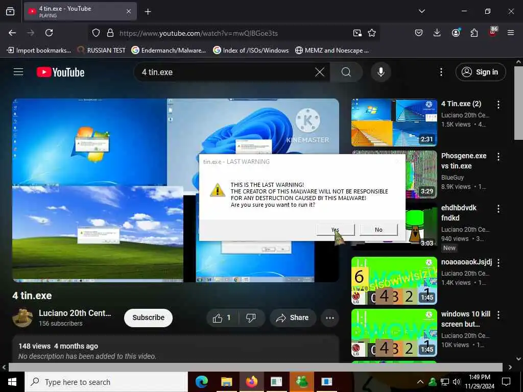Image resolution: width=523 pixels, height=392 pixels.
Task: Open options for Phosgene.exe vs tin.exe
Action: tap(498, 157)
